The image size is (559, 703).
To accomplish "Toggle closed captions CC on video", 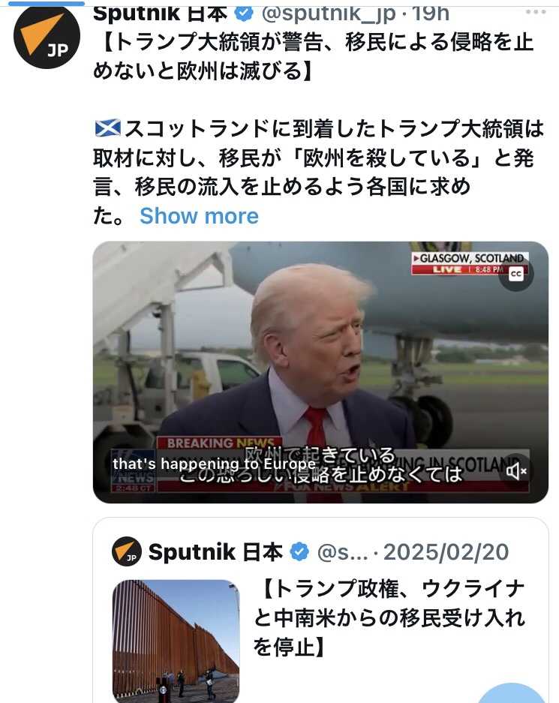I will click(516, 274).
